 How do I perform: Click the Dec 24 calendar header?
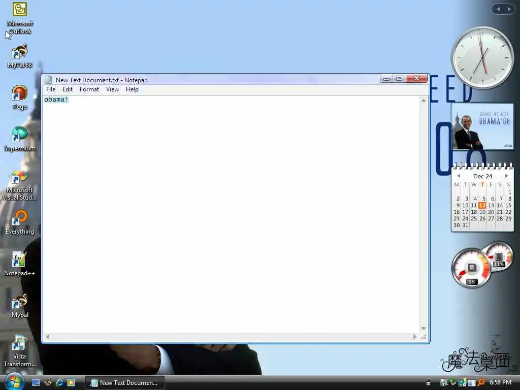pyautogui.click(x=482, y=176)
